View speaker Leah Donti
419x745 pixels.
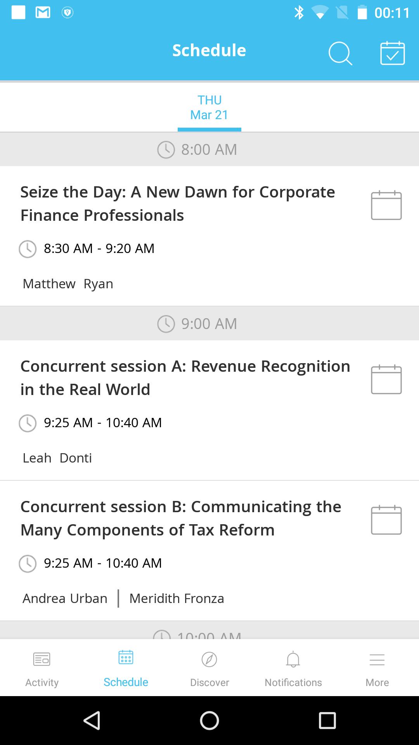coord(57,458)
